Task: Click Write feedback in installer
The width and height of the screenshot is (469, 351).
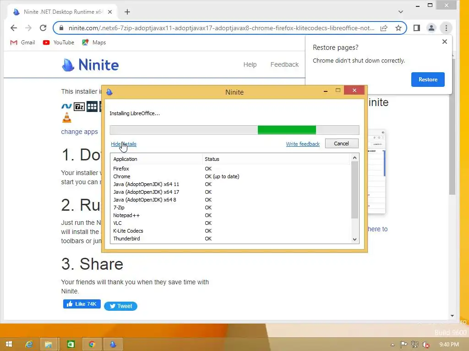Action: click(303, 144)
